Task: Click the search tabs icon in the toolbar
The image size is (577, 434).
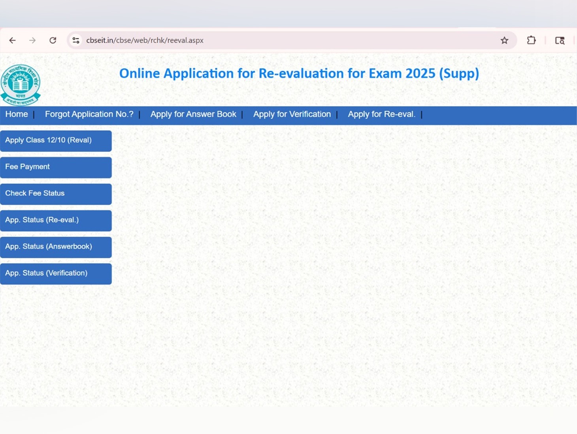Action: (x=560, y=40)
